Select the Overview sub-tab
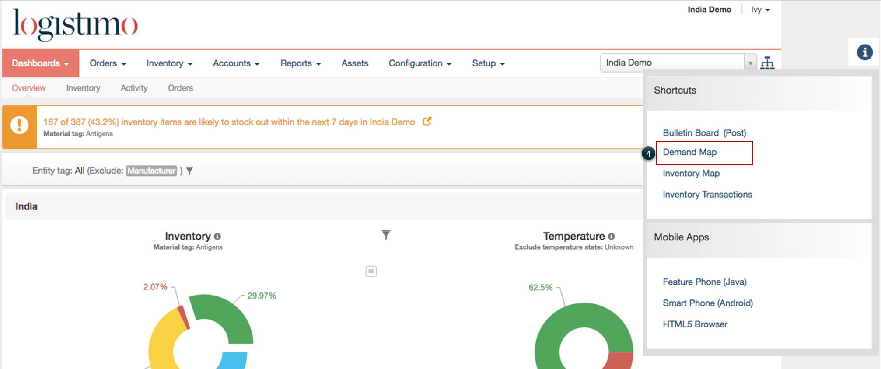 [29, 88]
